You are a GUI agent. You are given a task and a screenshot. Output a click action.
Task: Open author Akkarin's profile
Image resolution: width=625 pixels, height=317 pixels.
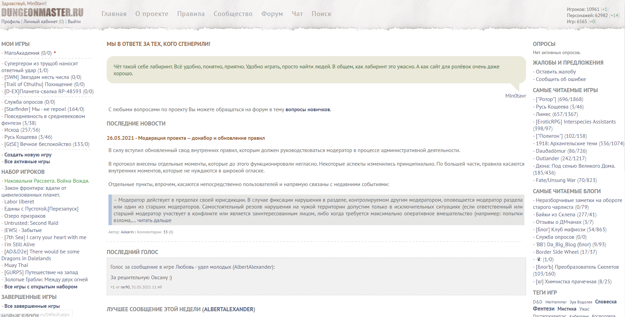coord(127,232)
